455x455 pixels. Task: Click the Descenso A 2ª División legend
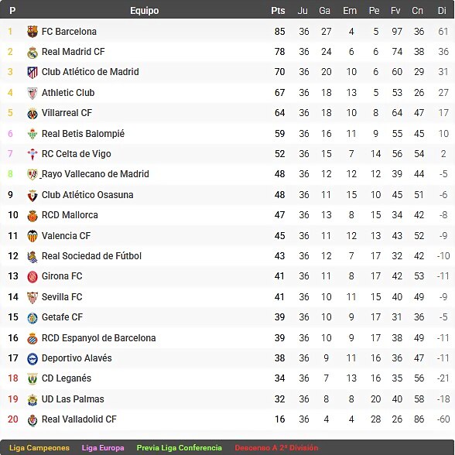276,448
